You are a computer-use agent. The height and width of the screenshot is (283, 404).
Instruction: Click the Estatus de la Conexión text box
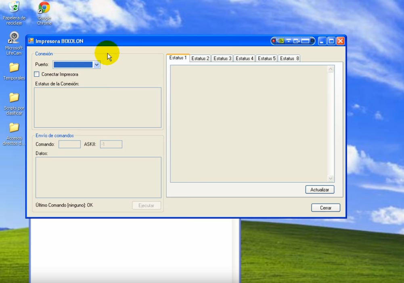click(98, 108)
